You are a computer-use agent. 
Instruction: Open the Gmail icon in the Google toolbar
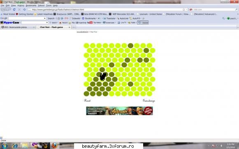tap(66, 18)
